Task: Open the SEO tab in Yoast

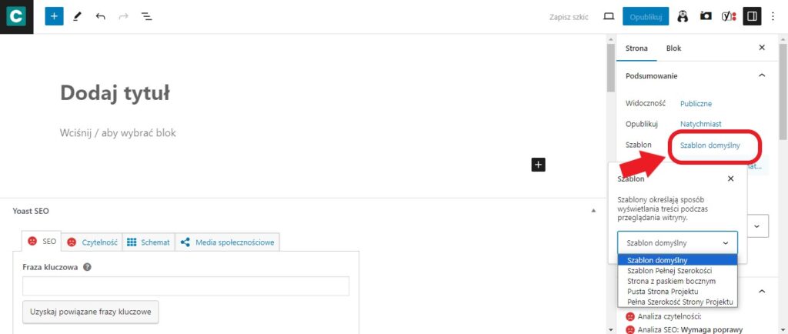Action: point(42,242)
